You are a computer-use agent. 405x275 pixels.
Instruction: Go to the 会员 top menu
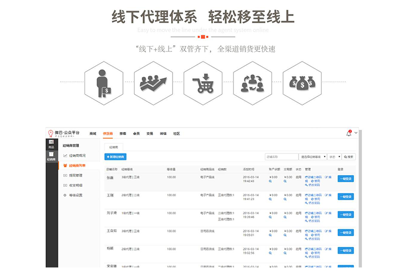click(x=136, y=134)
